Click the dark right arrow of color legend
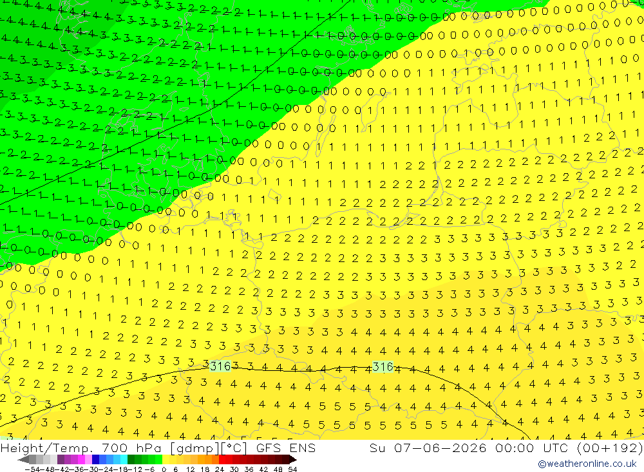Screen dimensions: 644x472 point(292,460)
